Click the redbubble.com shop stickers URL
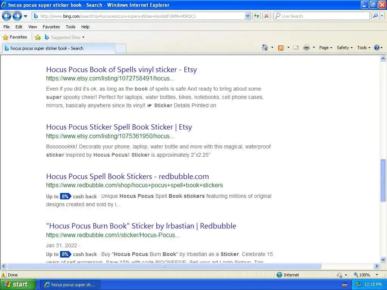 (135, 185)
